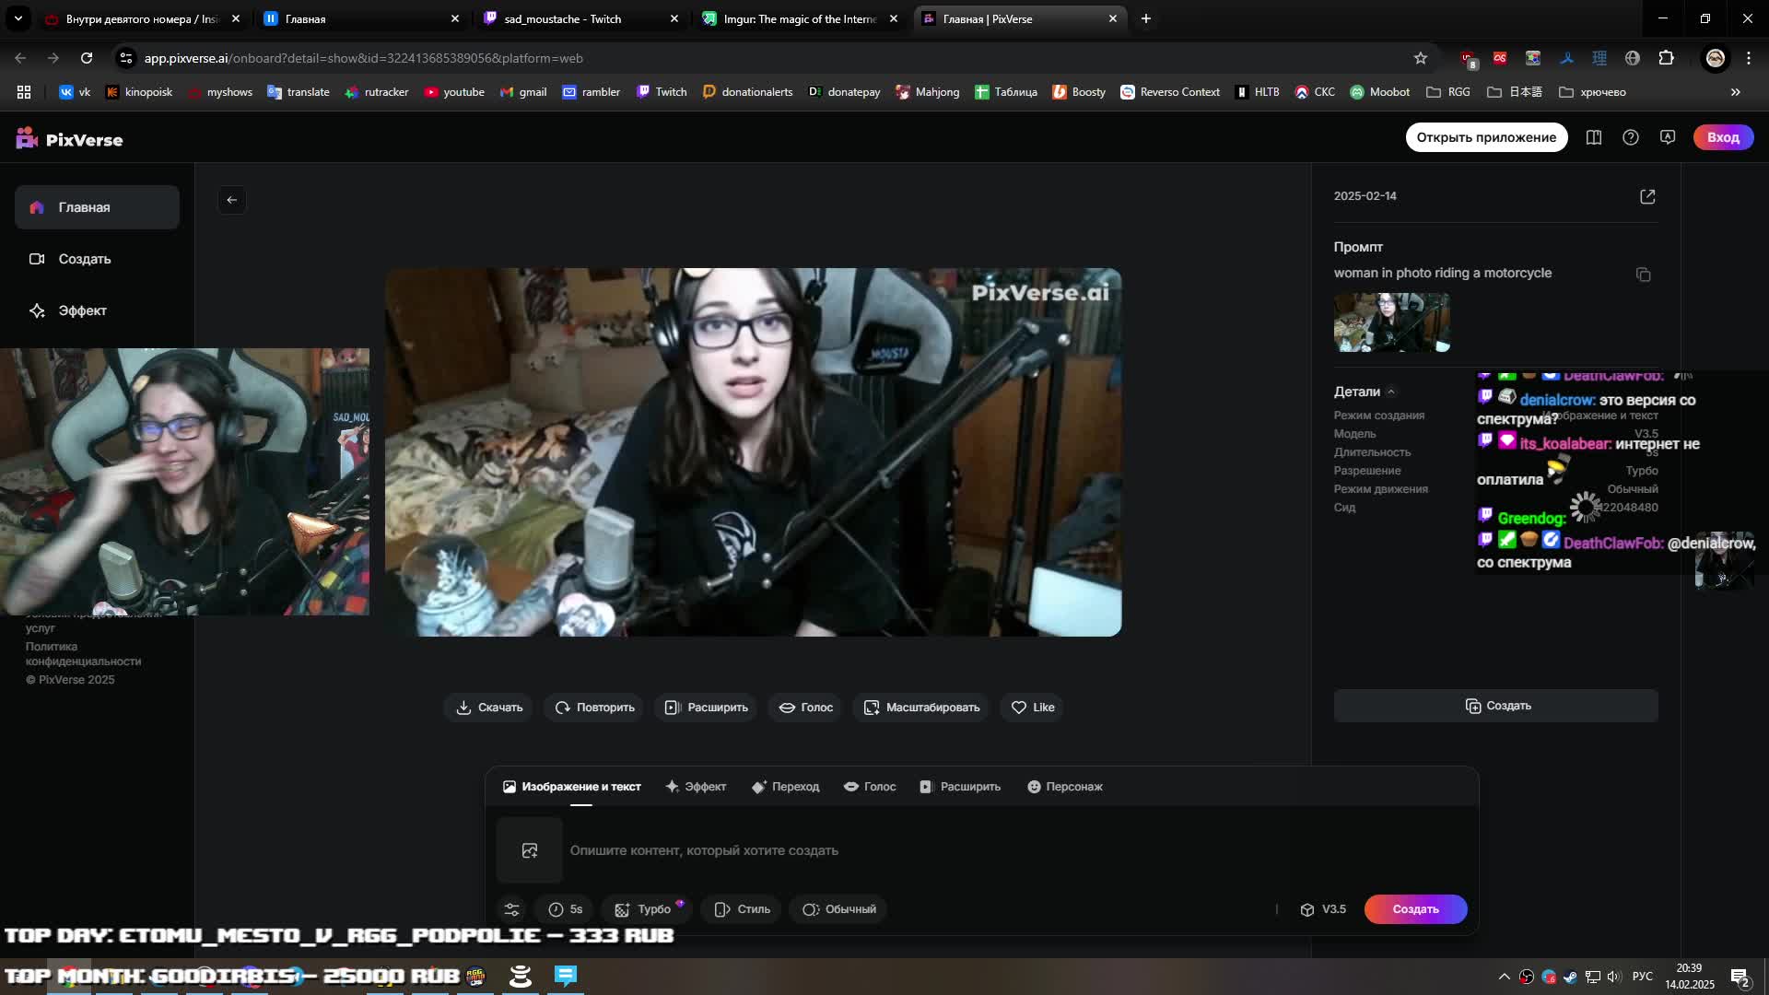Open the RGG bookmarks folder
The image size is (1769, 995).
point(1448,92)
